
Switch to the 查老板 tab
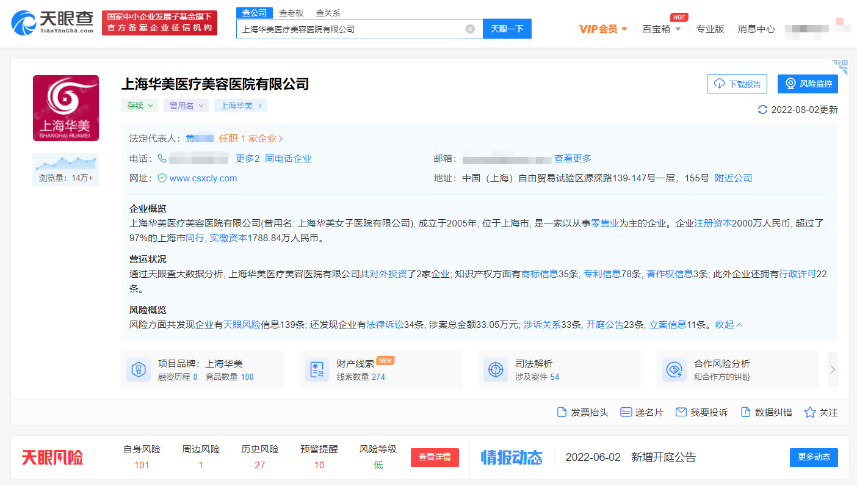pyautogui.click(x=291, y=13)
